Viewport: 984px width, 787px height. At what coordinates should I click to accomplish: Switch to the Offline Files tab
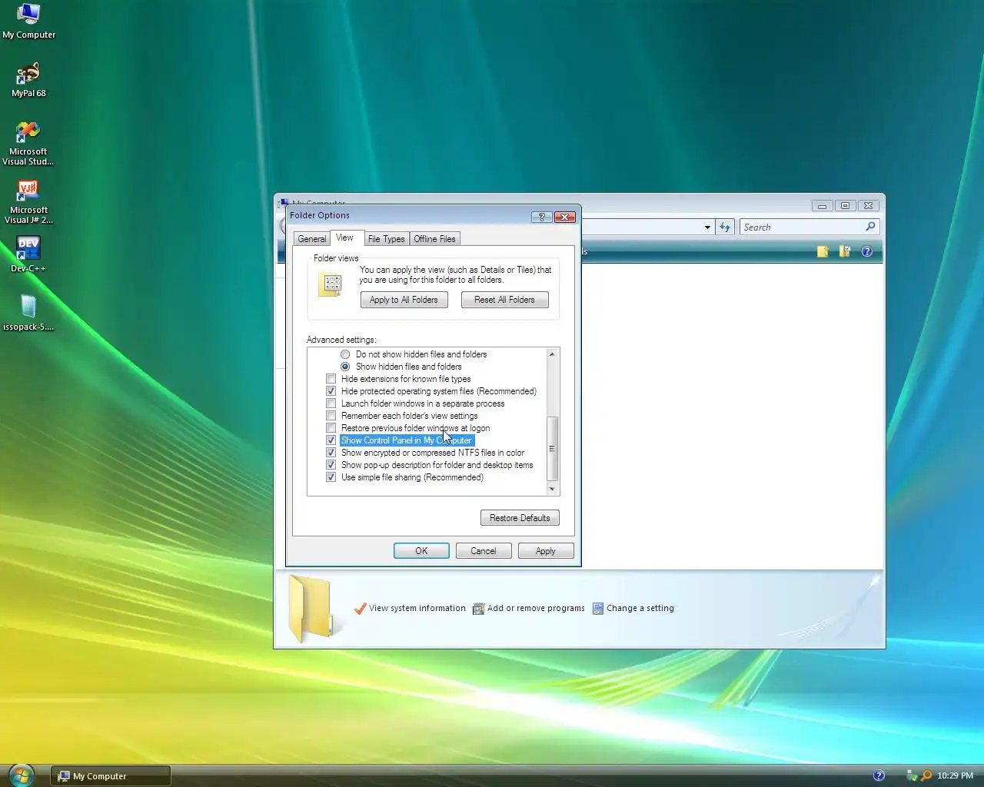(x=434, y=239)
